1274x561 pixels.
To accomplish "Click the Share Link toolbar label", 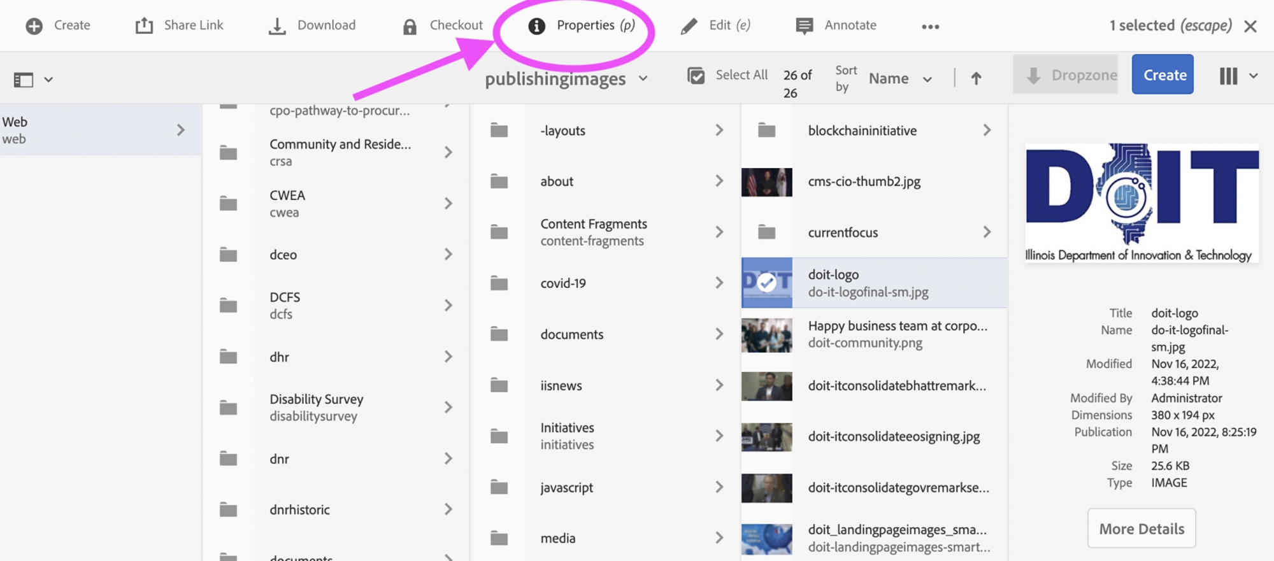I will (194, 25).
